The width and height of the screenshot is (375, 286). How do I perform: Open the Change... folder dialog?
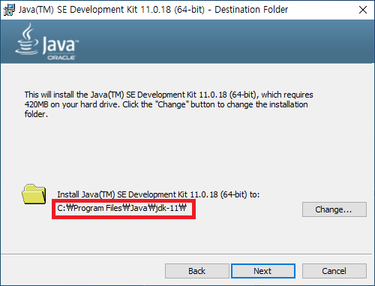point(334,209)
